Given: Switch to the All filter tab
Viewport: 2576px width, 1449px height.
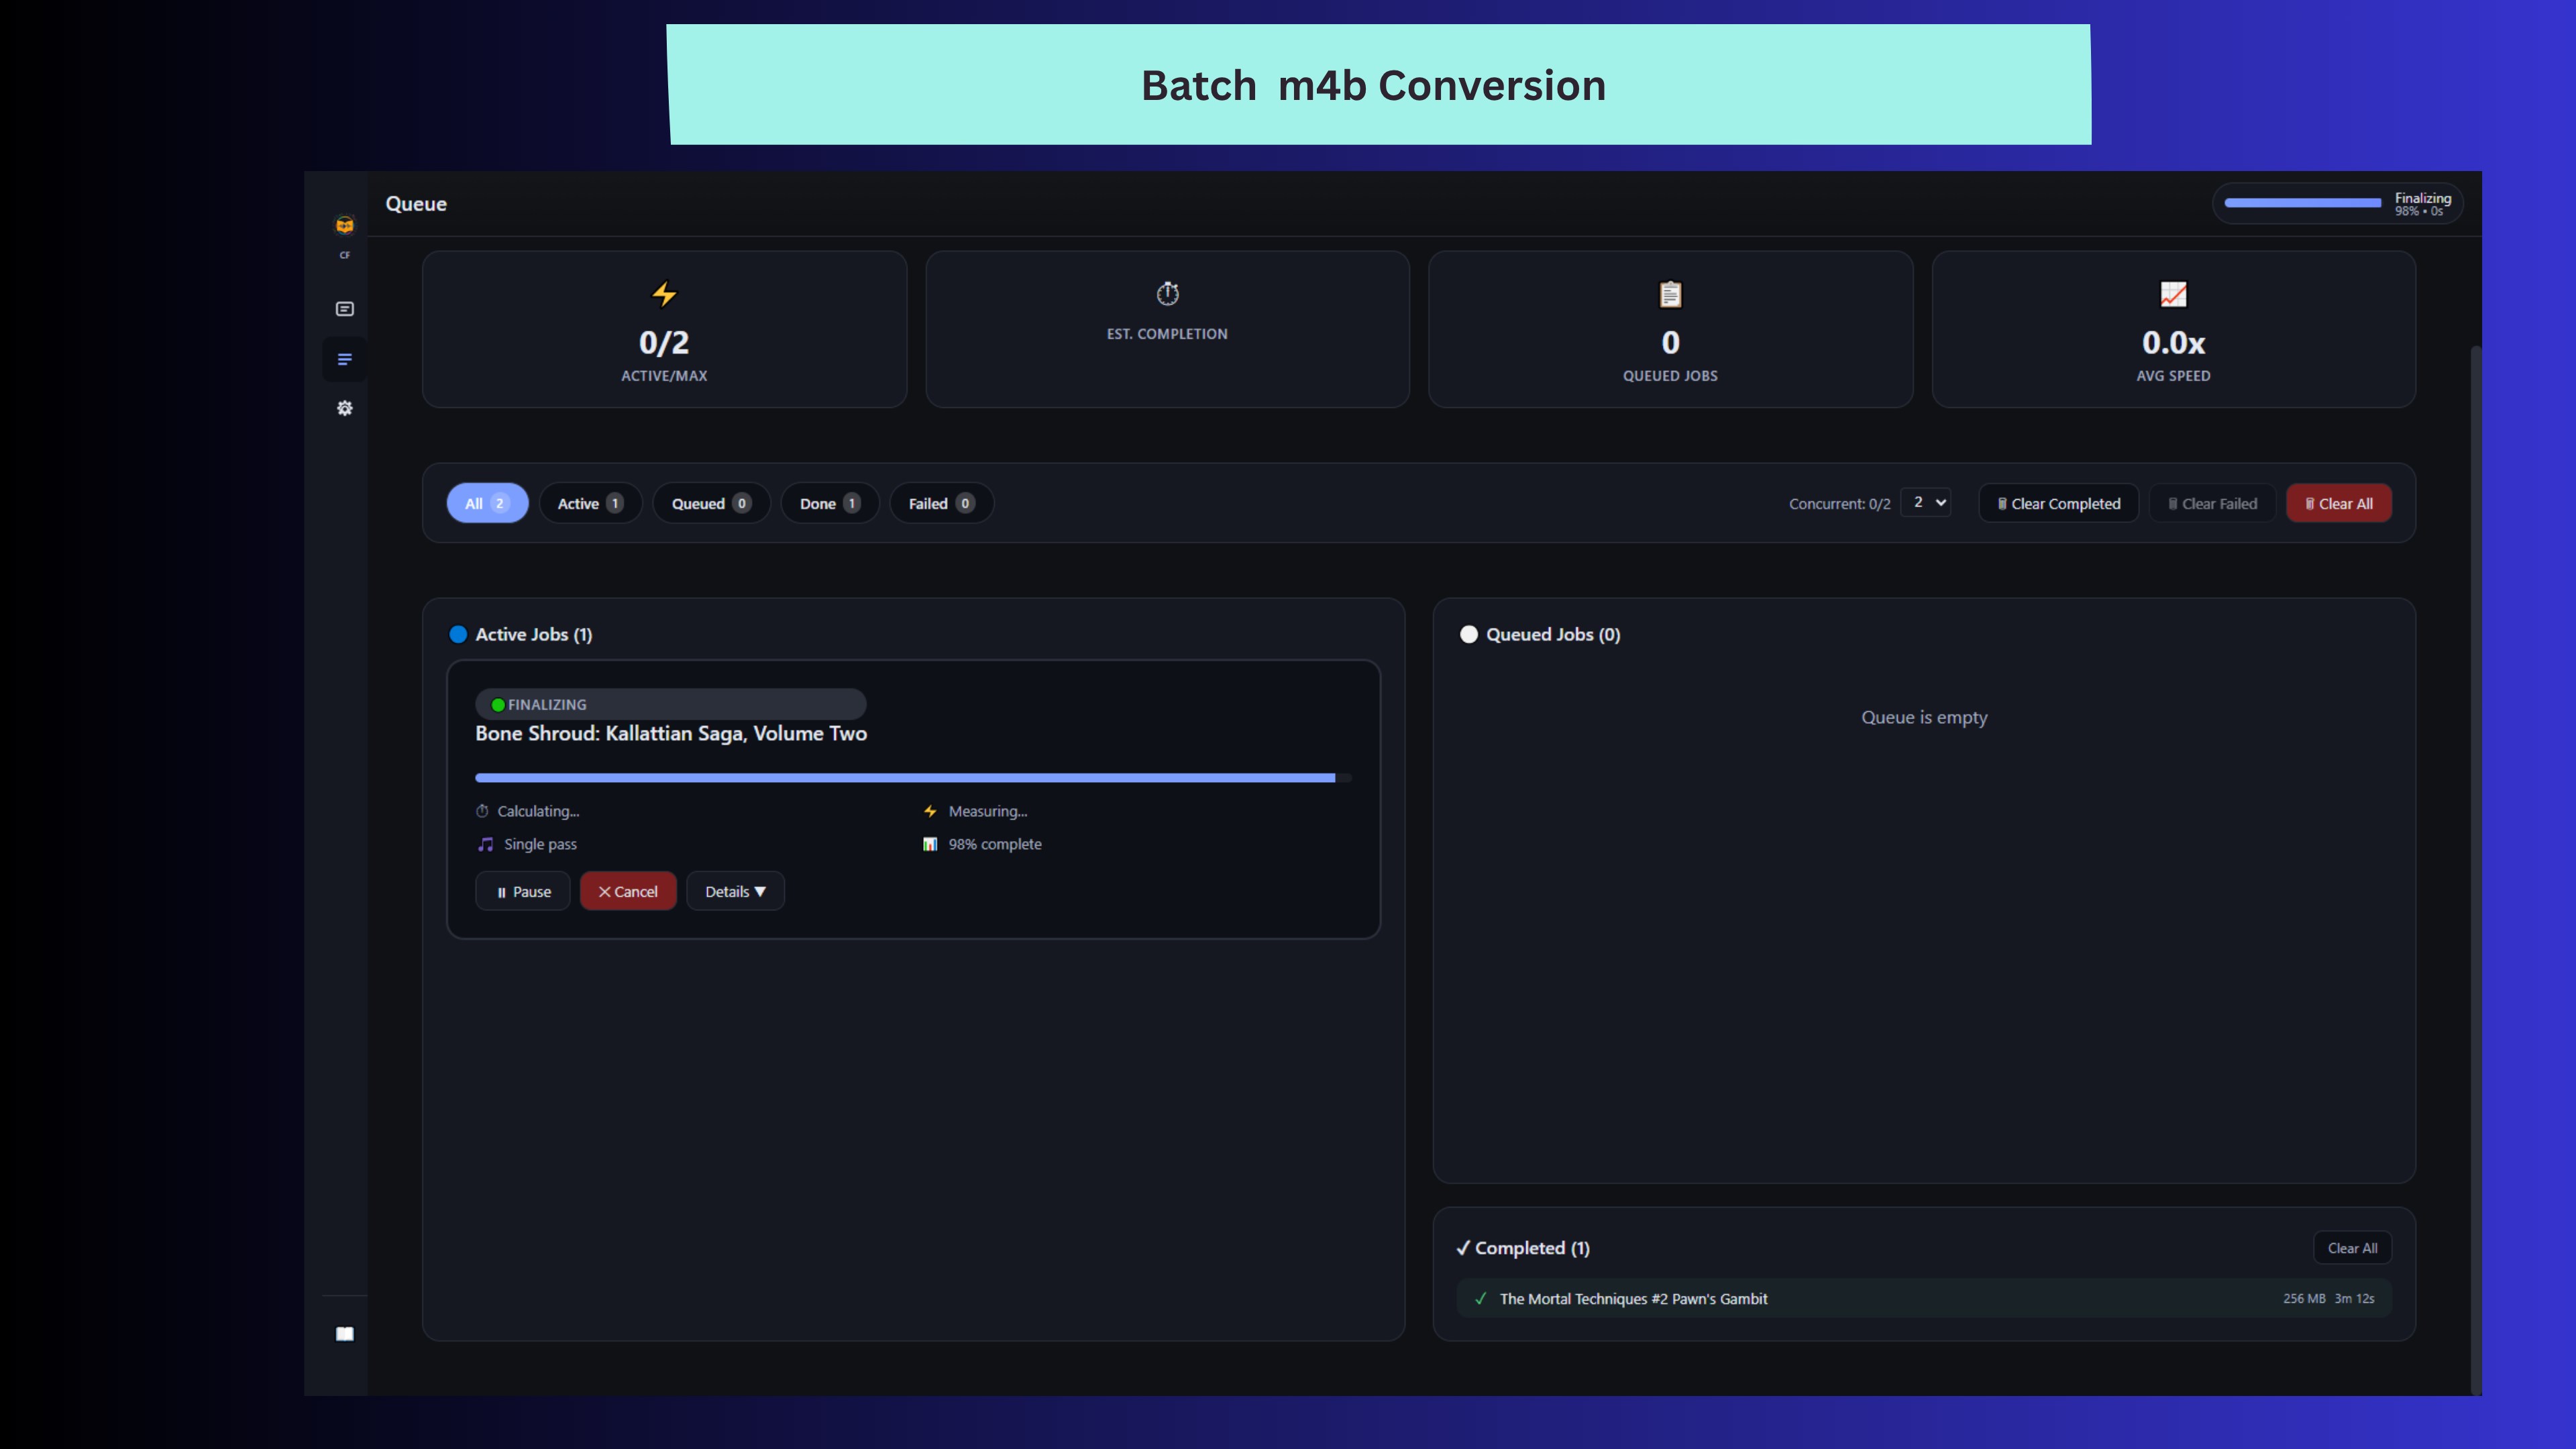Looking at the screenshot, I should pyautogui.click(x=487, y=503).
